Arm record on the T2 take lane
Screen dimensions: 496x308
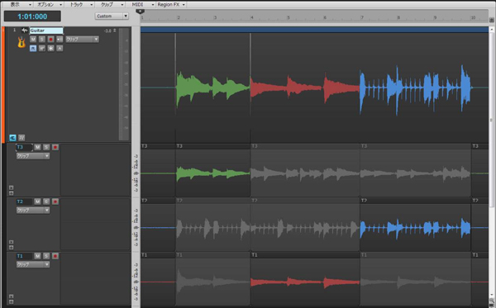[x=55, y=201]
